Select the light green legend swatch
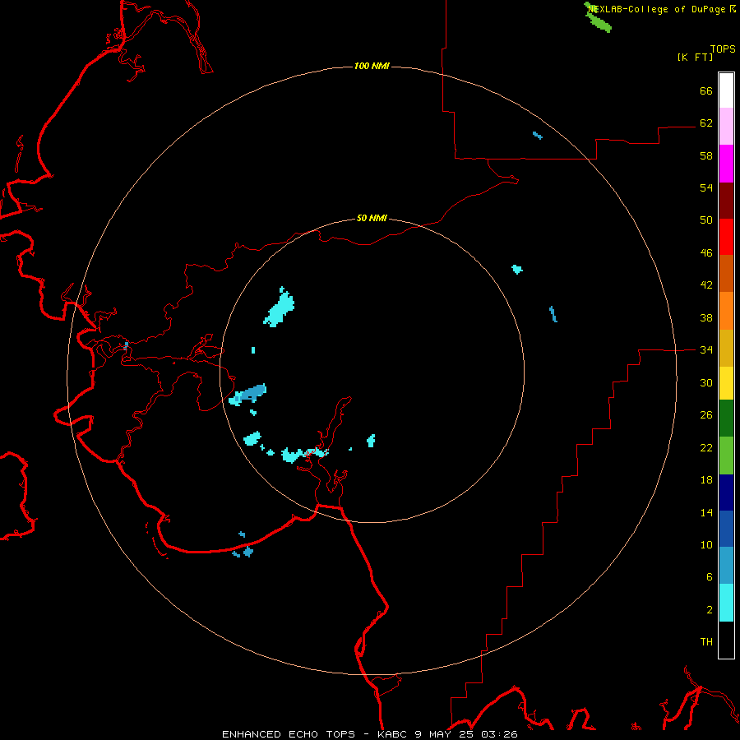Image resolution: width=740 pixels, height=740 pixels. pos(726,456)
